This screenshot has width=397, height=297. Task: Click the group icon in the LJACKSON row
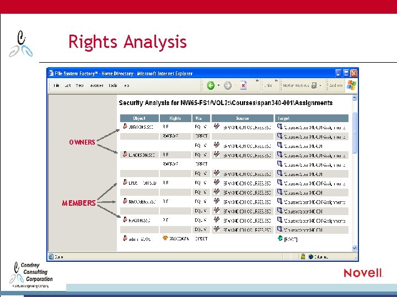[217, 154]
